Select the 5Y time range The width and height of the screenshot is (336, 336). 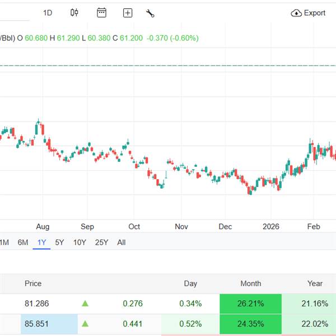59,242
